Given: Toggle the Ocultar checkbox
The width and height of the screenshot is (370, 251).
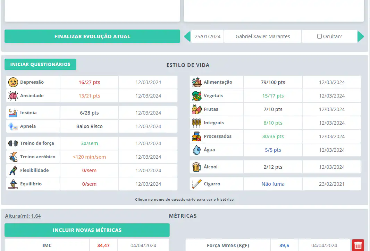Looking at the screenshot, I should 319,36.
